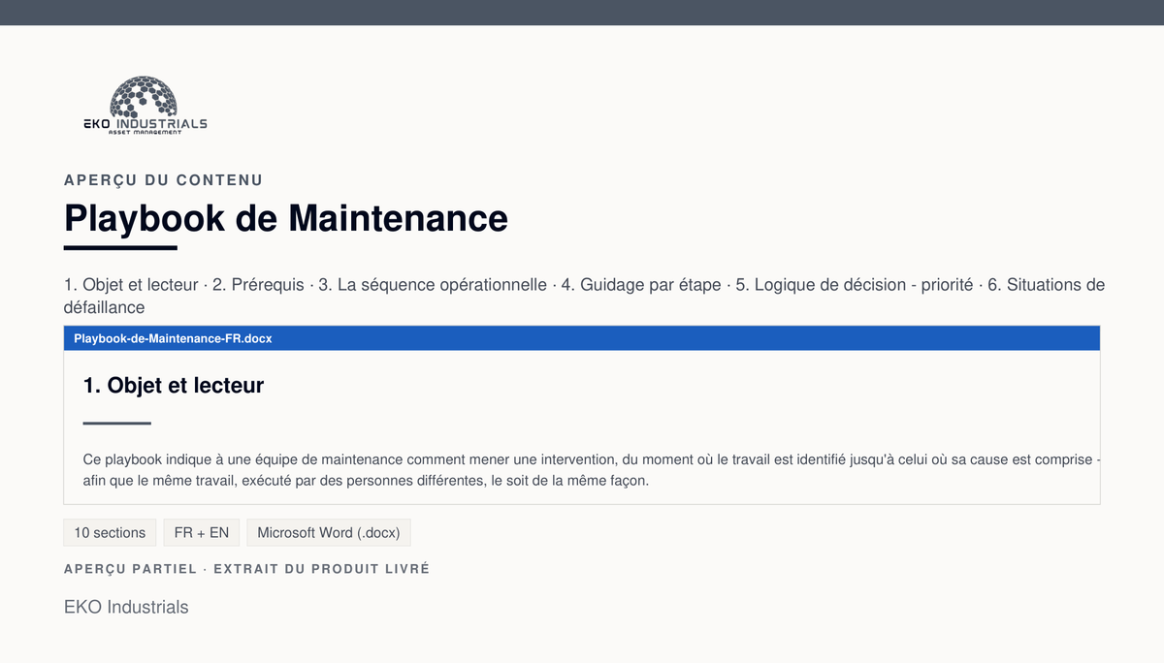The image size is (1164, 663).
Task: Click the APERÇU DU CONTENU label
Action: pyautogui.click(x=163, y=180)
